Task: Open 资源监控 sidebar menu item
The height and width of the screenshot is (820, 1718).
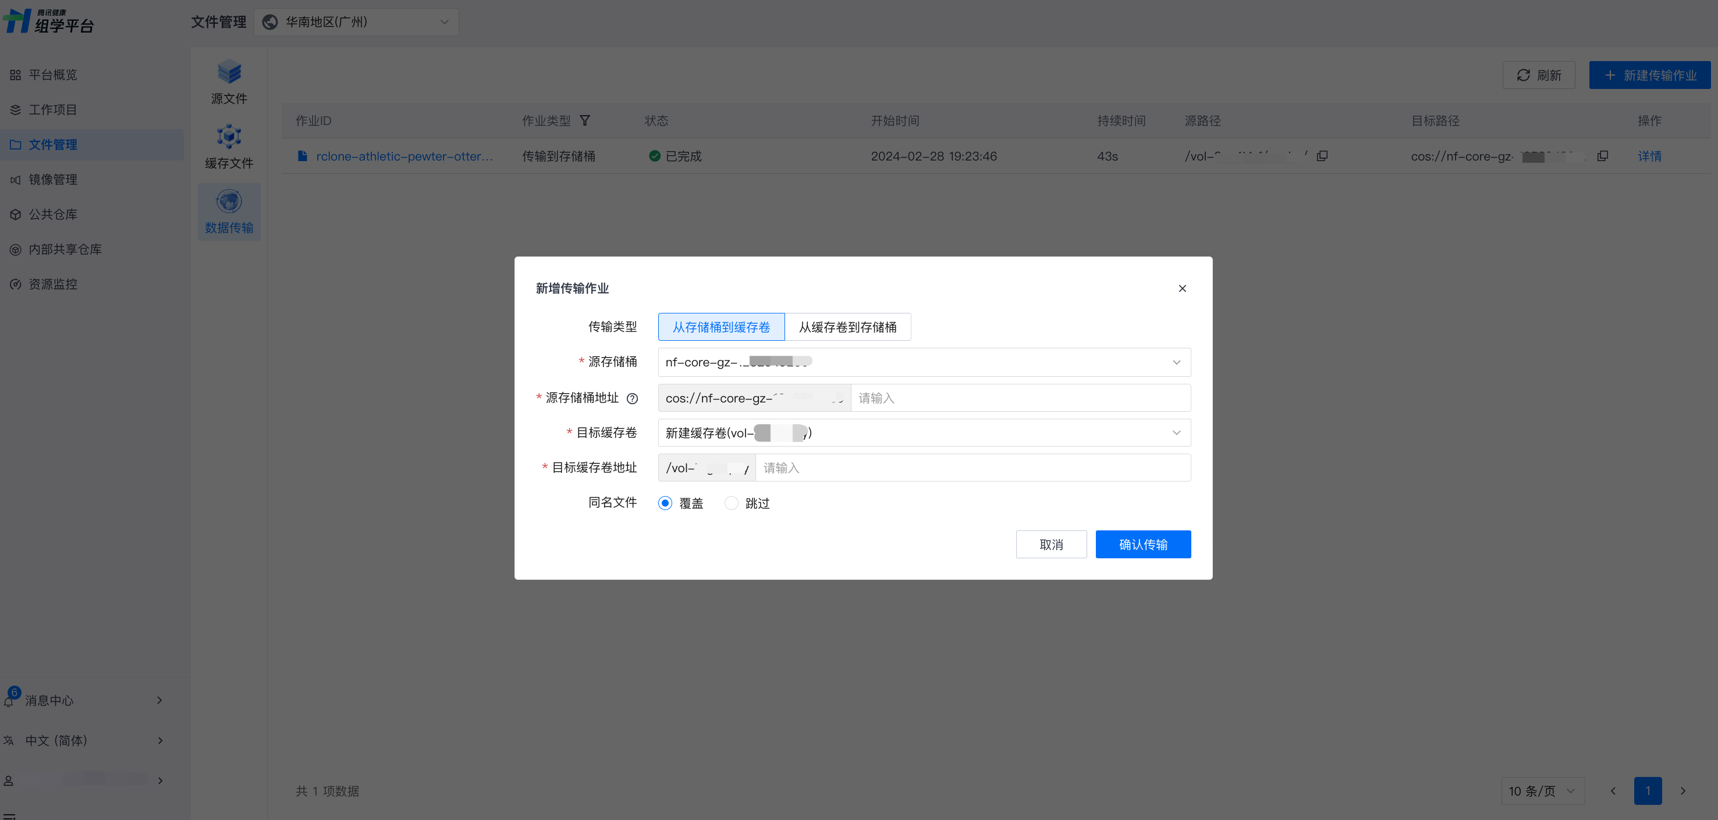Action: (x=53, y=284)
